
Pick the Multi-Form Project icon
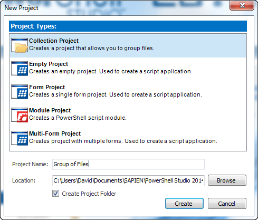20,138
